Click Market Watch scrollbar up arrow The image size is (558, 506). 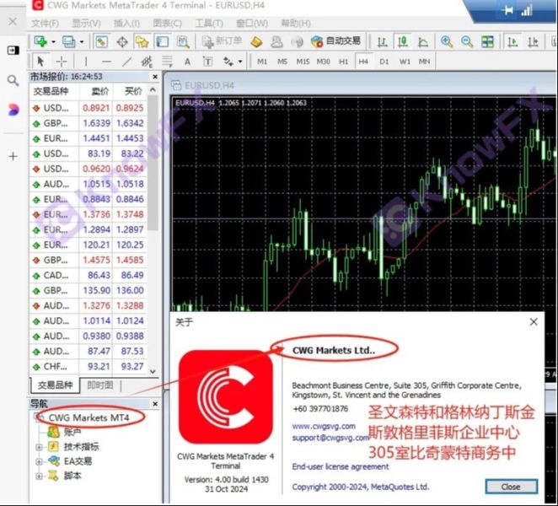point(153,90)
